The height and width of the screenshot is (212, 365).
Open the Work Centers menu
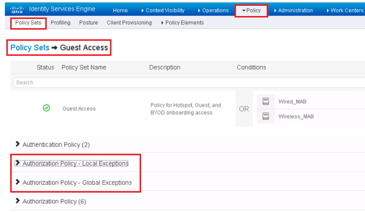tap(345, 10)
